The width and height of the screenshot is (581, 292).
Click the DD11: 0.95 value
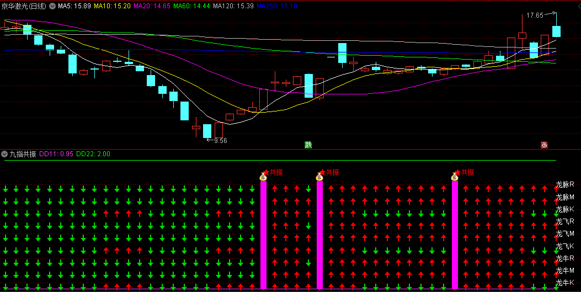pyautogui.click(x=56, y=154)
